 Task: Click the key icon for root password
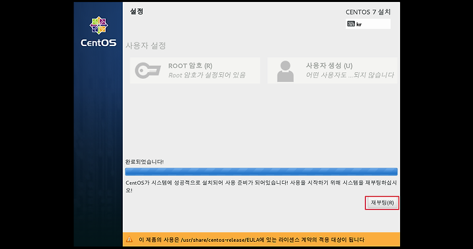pyautogui.click(x=148, y=70)
